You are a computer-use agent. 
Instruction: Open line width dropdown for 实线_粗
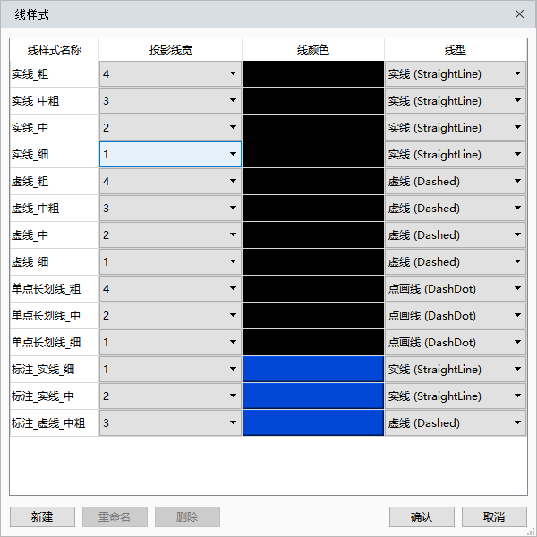point(170,74)
